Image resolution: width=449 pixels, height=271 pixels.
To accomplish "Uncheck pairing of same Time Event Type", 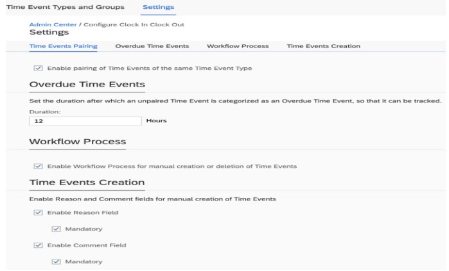I will tap(38, 69).
